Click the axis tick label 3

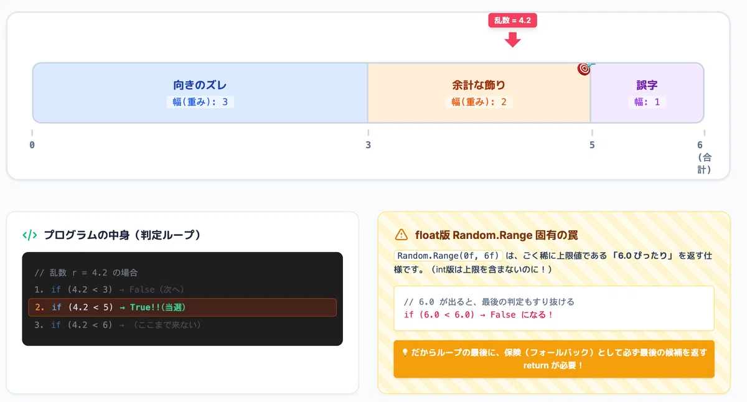[x=368, y=145]
